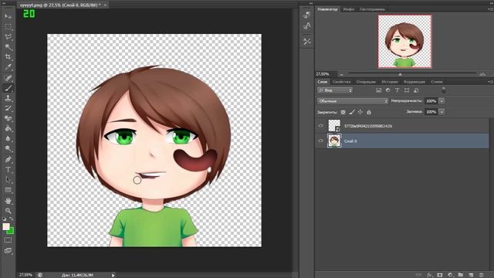Image resolution: width=494 pixels, height=278 pixels.
Task: Select the Healing Brush tool
Action: (8, 77)
